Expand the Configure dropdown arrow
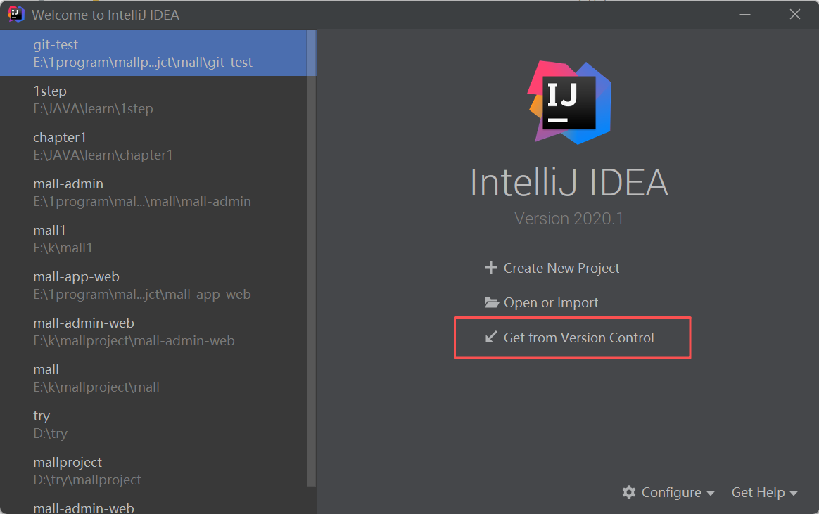Screen dimensions: 819x514 [x=711, y=493]
